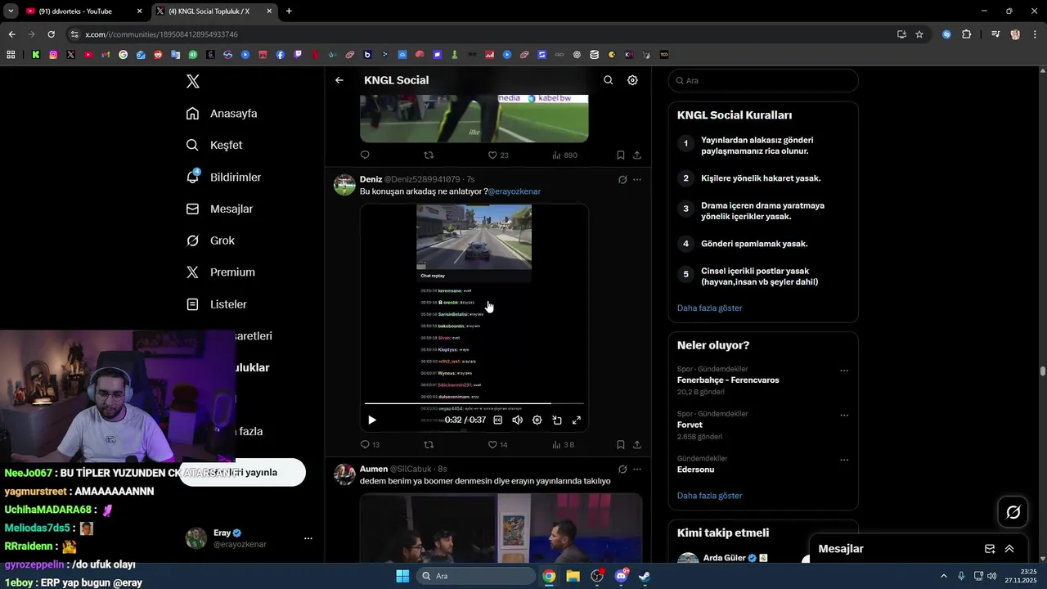Open the Forvet trending topic
The image size is (1047, 589).
690,425
